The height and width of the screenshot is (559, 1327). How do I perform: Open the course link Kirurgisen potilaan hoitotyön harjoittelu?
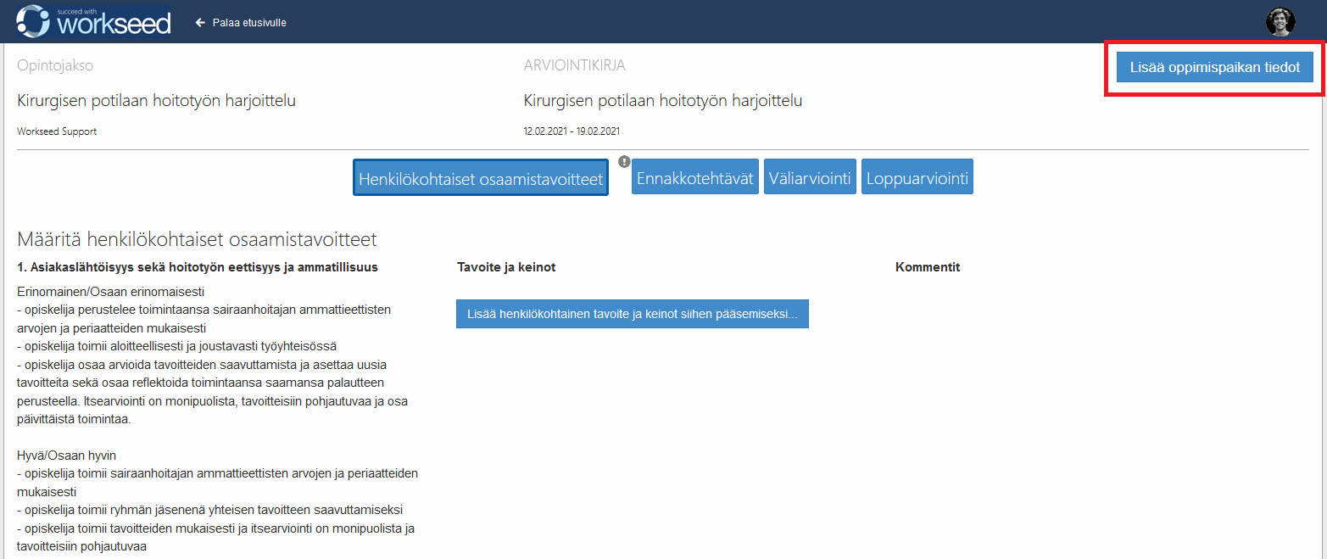(159, 99)
